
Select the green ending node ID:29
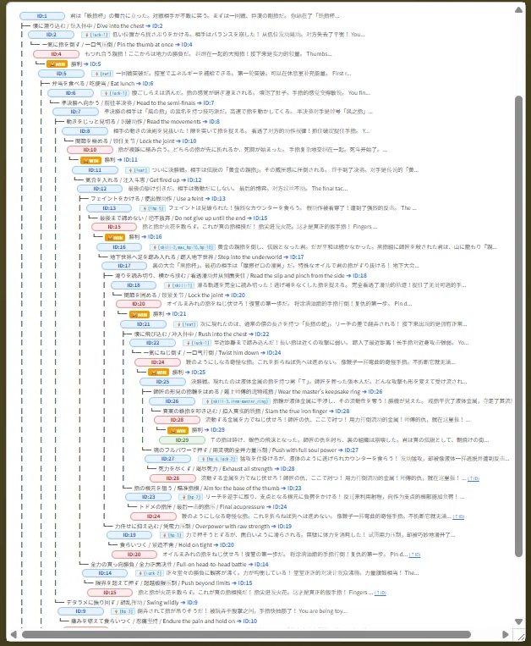(182, 440)
